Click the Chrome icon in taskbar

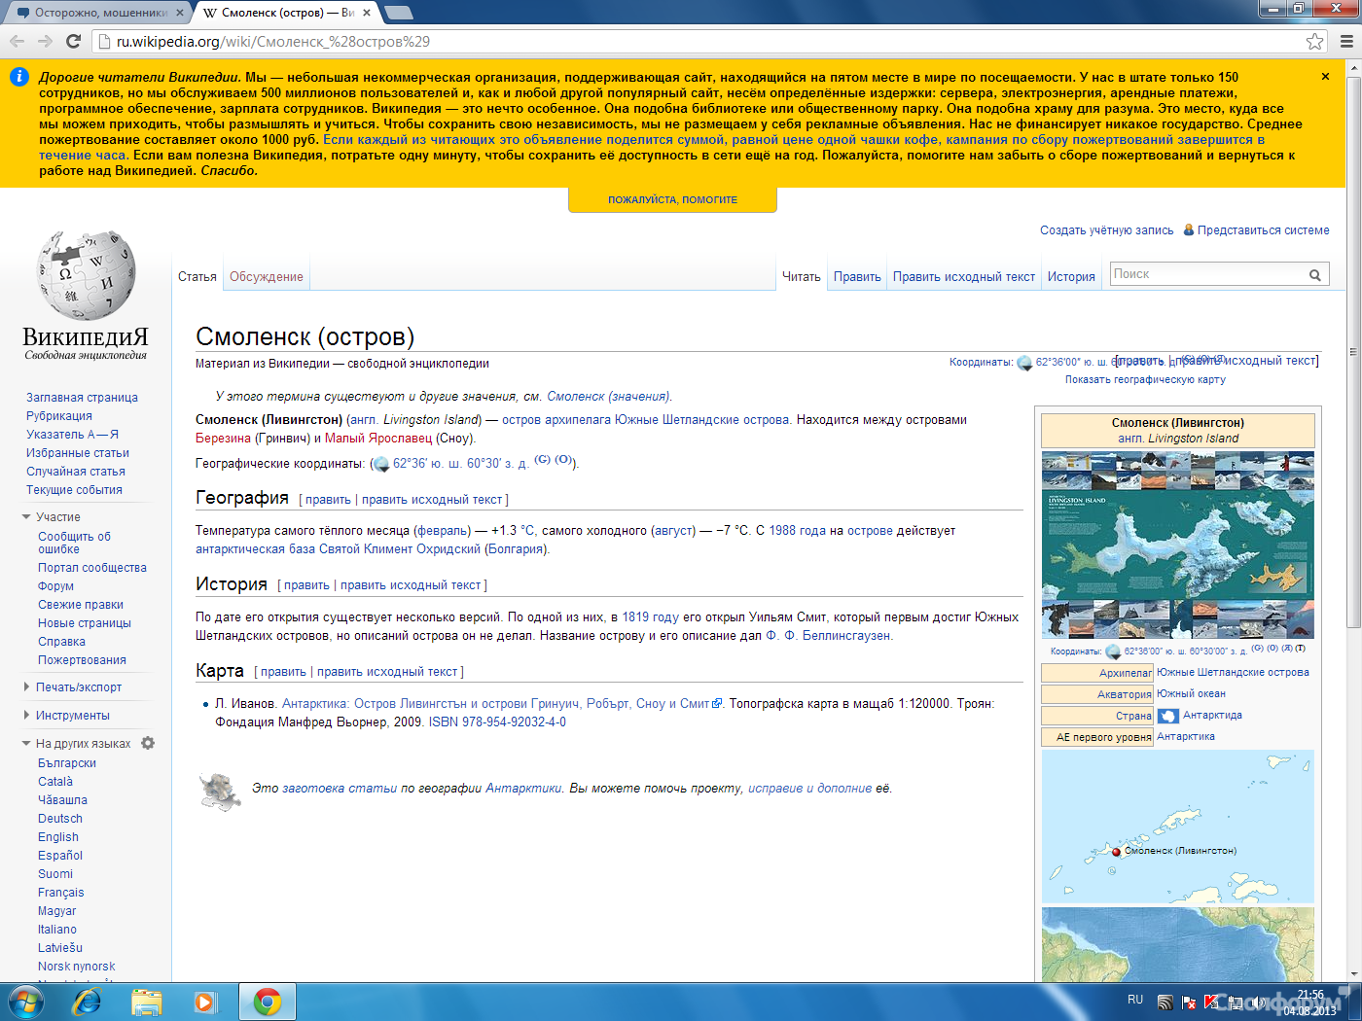(268, 1002)
